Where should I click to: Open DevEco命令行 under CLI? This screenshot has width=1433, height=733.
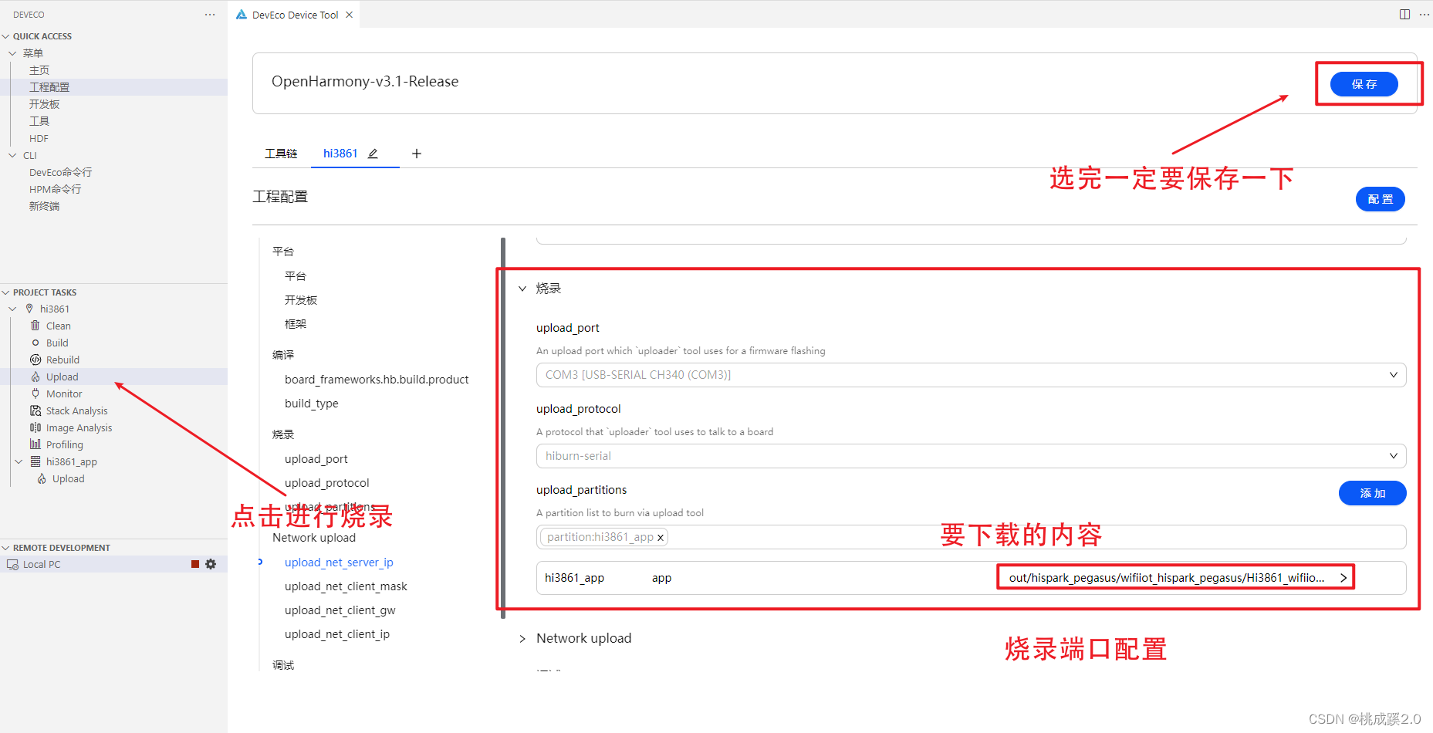(60, 172)
